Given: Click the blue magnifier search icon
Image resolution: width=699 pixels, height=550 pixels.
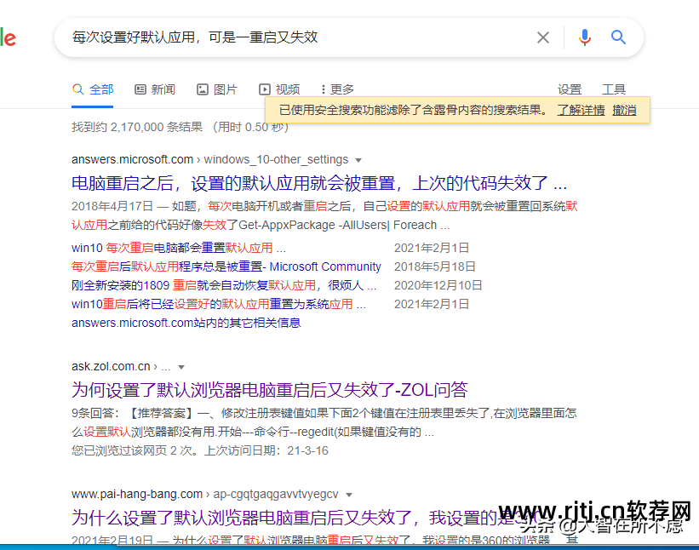Looking at the screenshot, I should click(618, 37).
